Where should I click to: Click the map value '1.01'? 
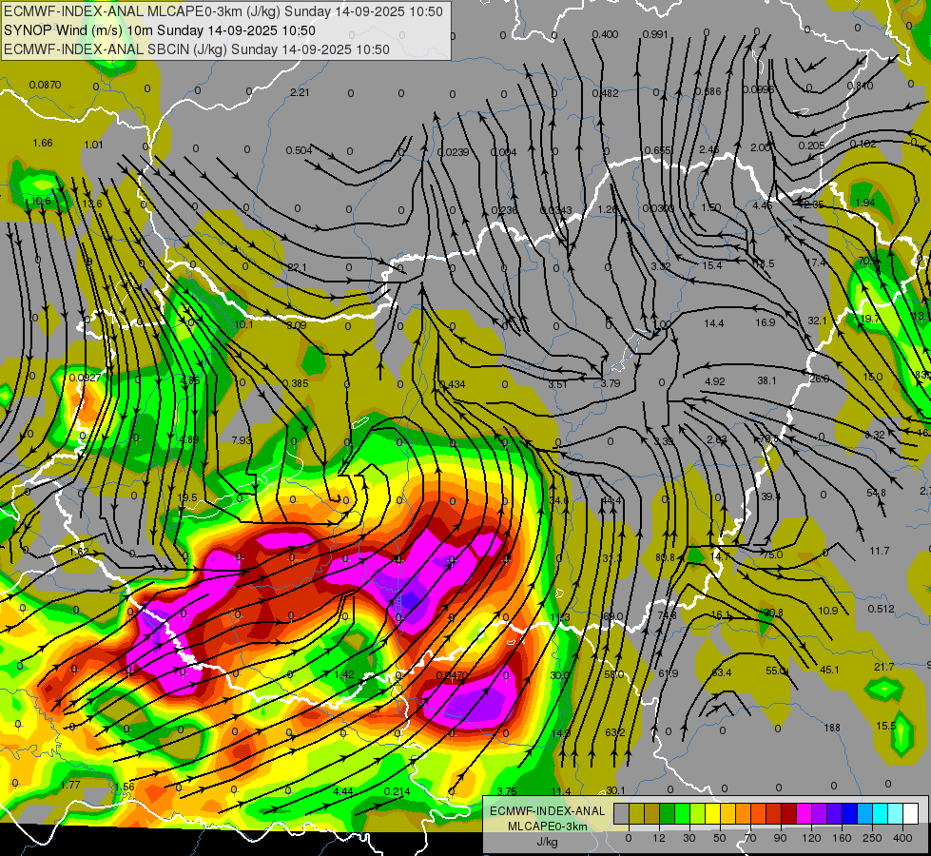pyautogui.click(x=94, y=145)
